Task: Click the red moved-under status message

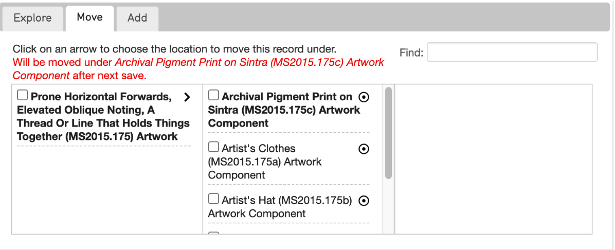Action: pyautogui.click(x=198, y=69)
